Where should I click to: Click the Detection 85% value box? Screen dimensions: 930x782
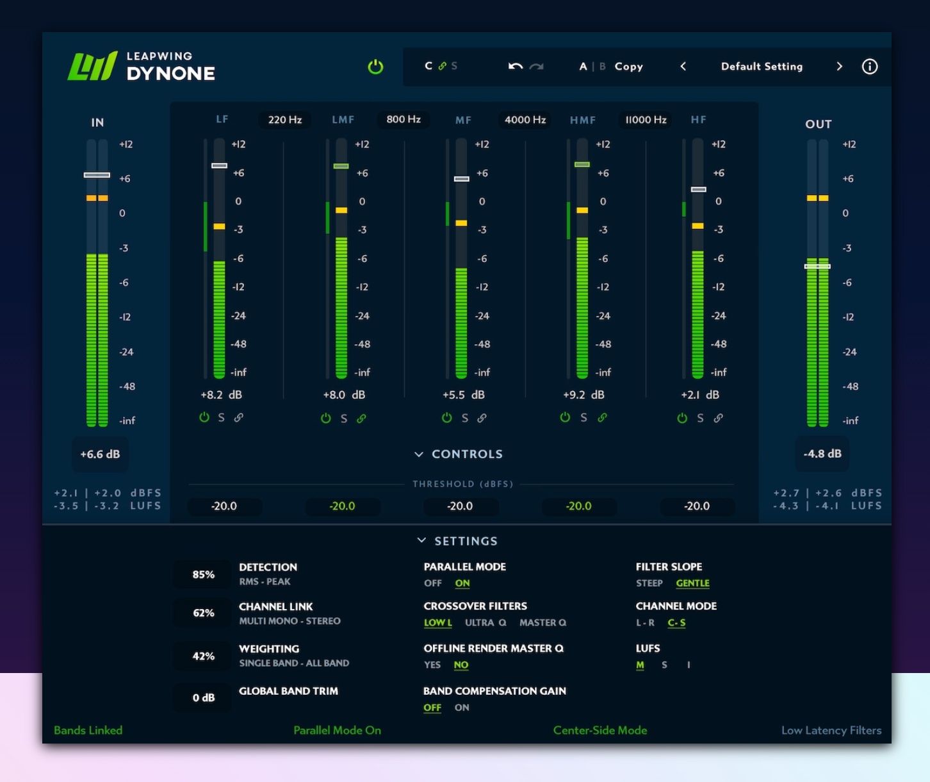[204, 574]
